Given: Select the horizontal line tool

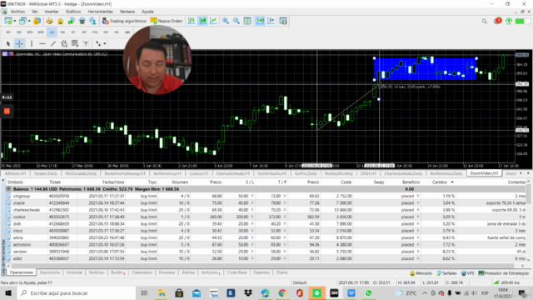Looking at the screenshot, I should click(42, 43).
